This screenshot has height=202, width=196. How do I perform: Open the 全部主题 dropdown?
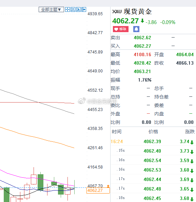click(51, 9)
